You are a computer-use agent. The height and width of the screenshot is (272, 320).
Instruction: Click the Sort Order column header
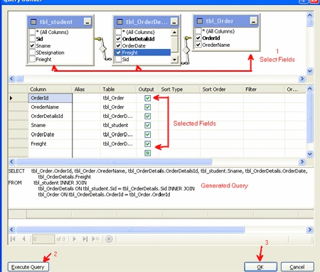click(221, 89)
